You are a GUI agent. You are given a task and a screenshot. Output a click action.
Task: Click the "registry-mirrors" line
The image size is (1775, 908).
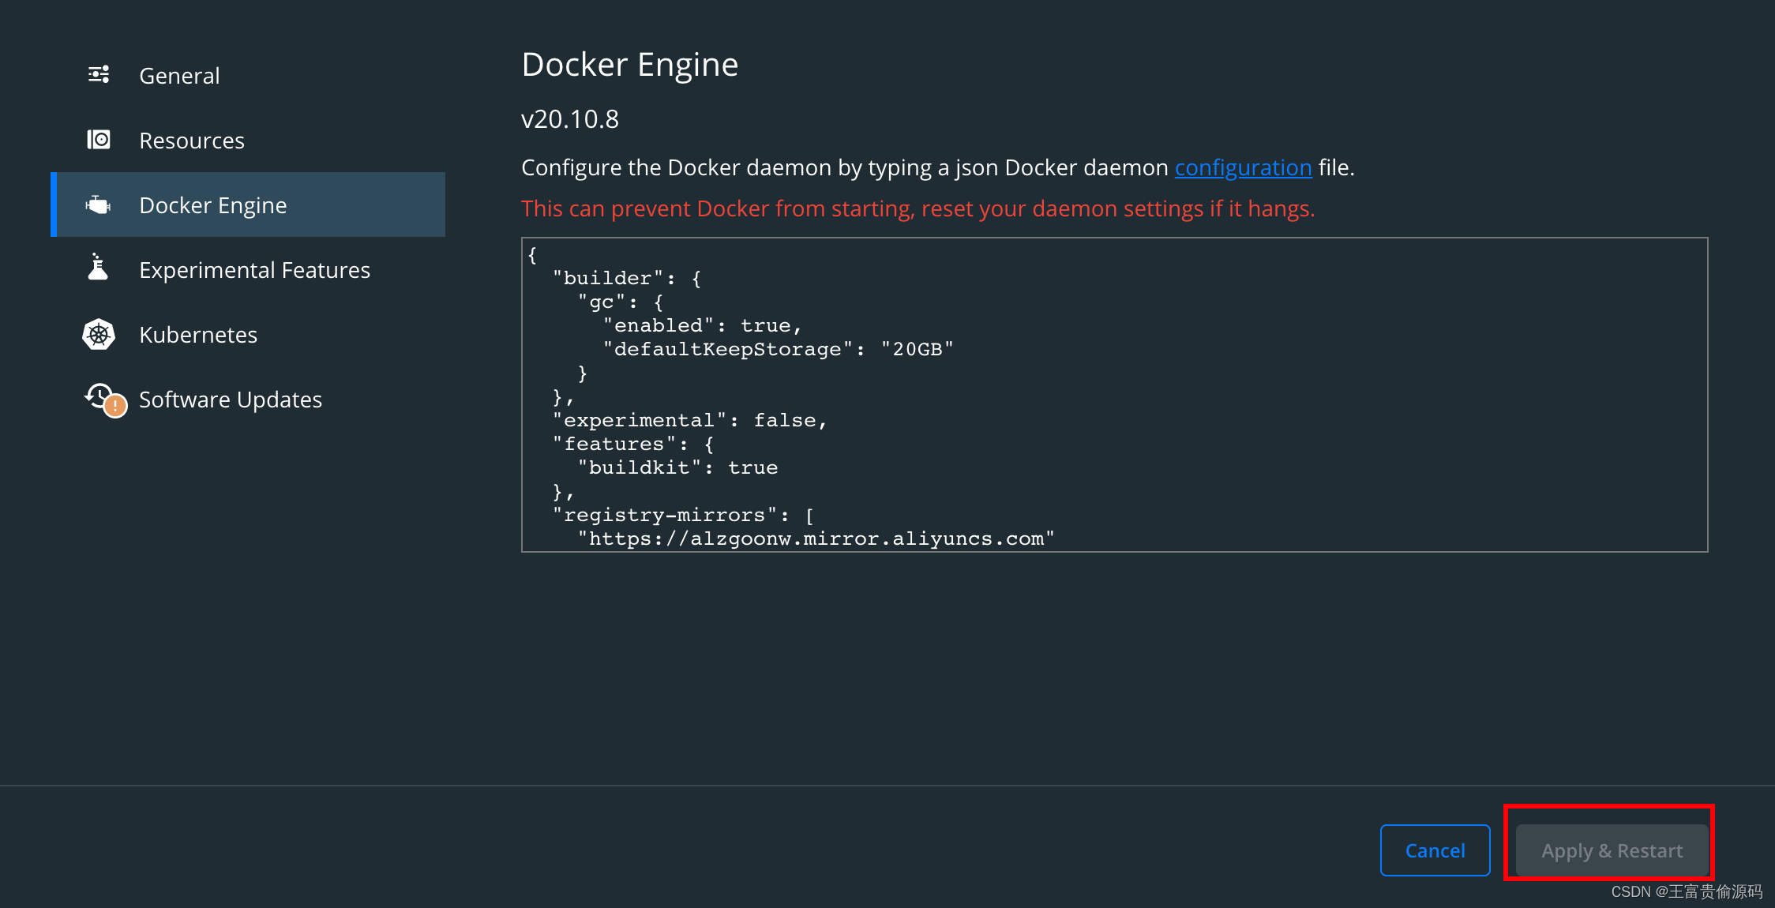pos(683,515)
